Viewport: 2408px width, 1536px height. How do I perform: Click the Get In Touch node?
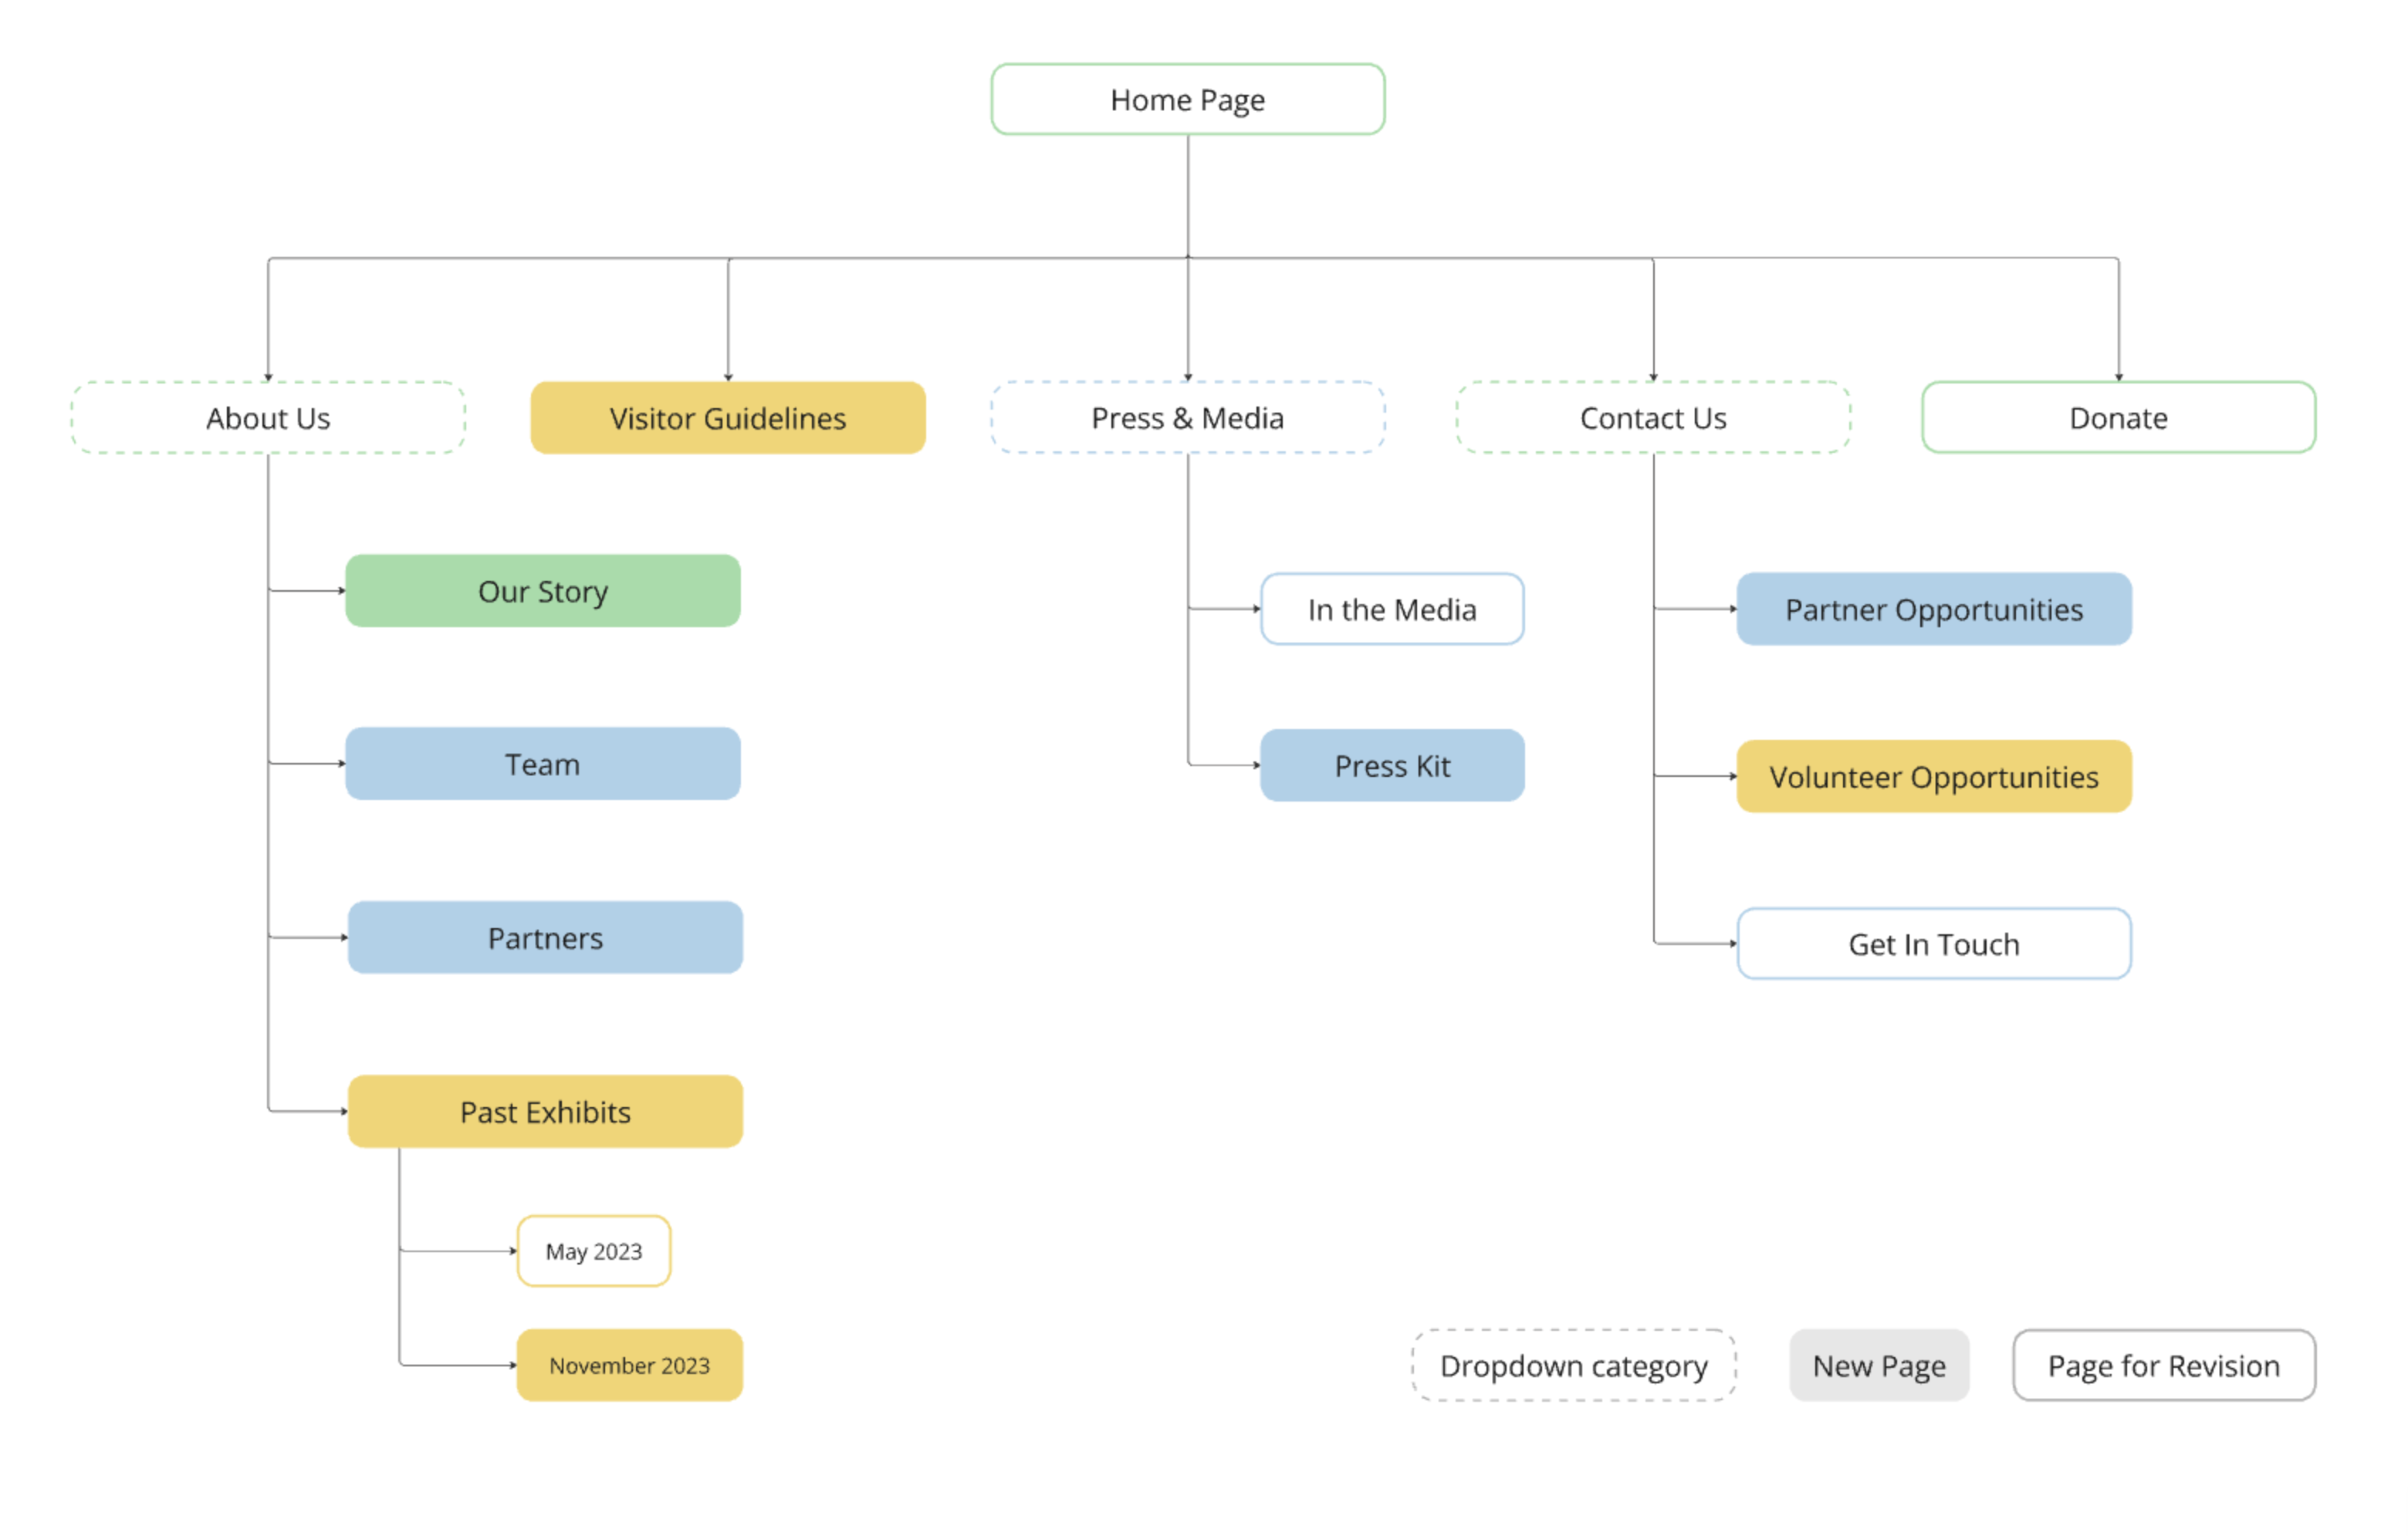pyautogui.click(x=1933, y=944)
